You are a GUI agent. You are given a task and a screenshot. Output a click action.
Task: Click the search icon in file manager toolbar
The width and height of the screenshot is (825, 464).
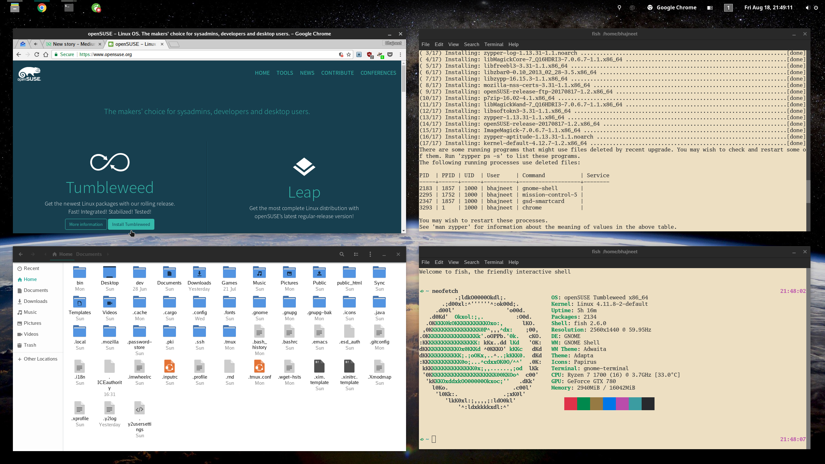[342, 254]
